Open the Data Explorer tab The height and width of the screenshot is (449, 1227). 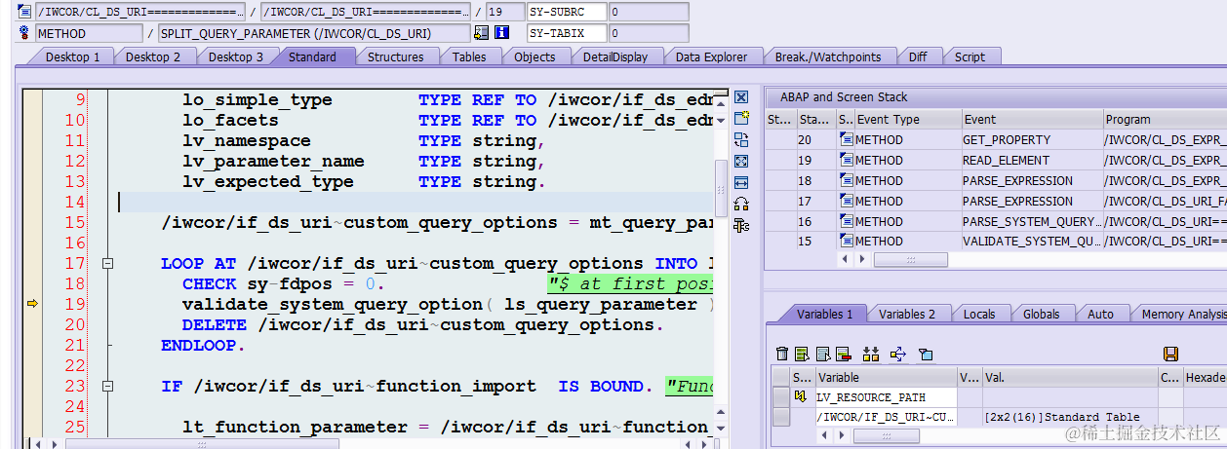tap(711, 56)
